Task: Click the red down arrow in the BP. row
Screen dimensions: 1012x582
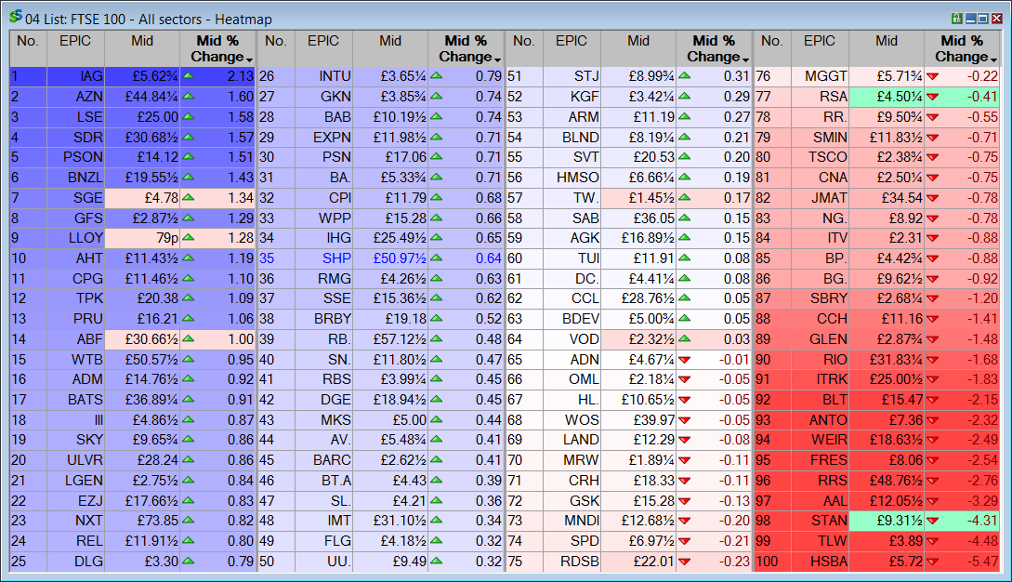Action: click(932, 258)
